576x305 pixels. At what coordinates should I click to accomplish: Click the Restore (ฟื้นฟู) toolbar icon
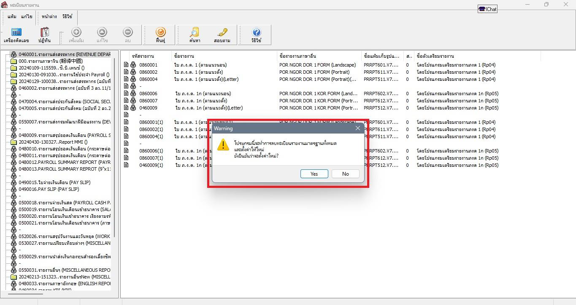pos(160,32)
